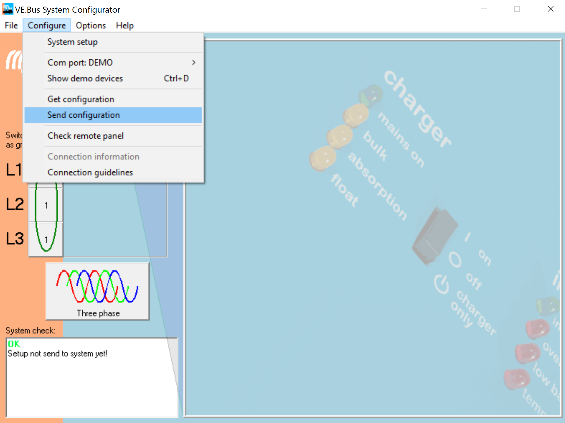Select Check remote panel entry

point(86,136)
